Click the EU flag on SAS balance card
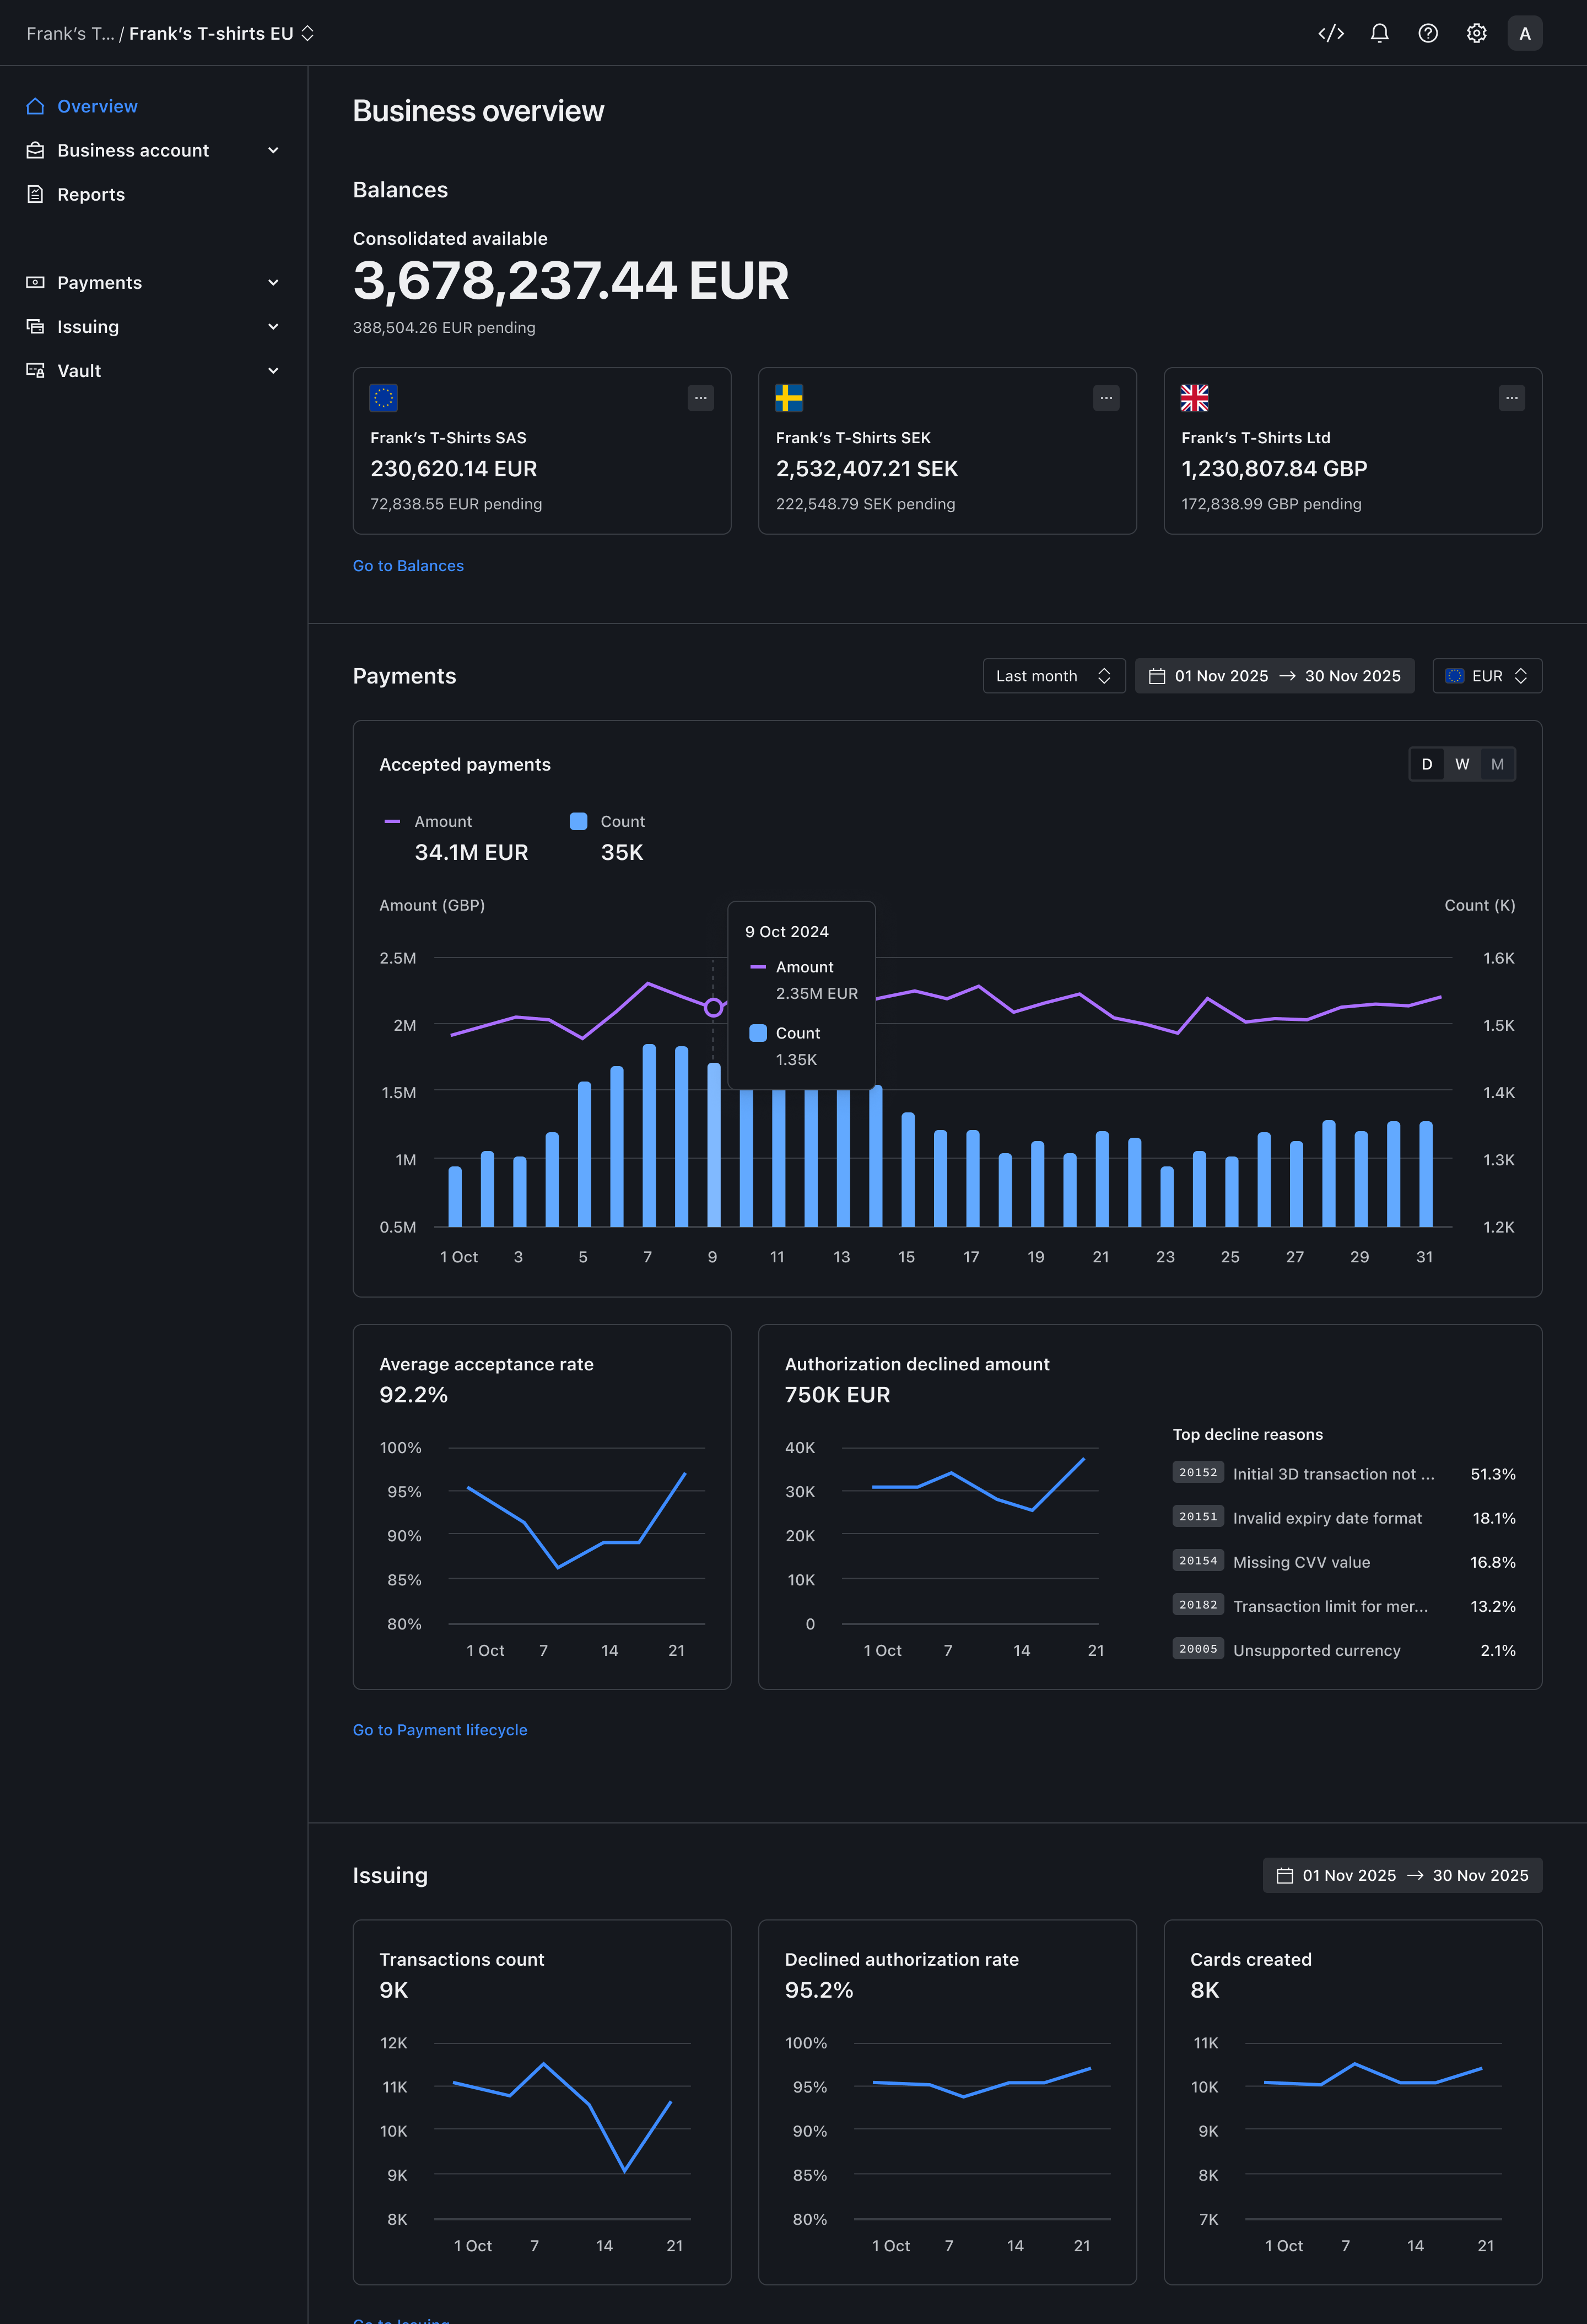Viewport: 1587px width, 2324px height. pos(384,398)
